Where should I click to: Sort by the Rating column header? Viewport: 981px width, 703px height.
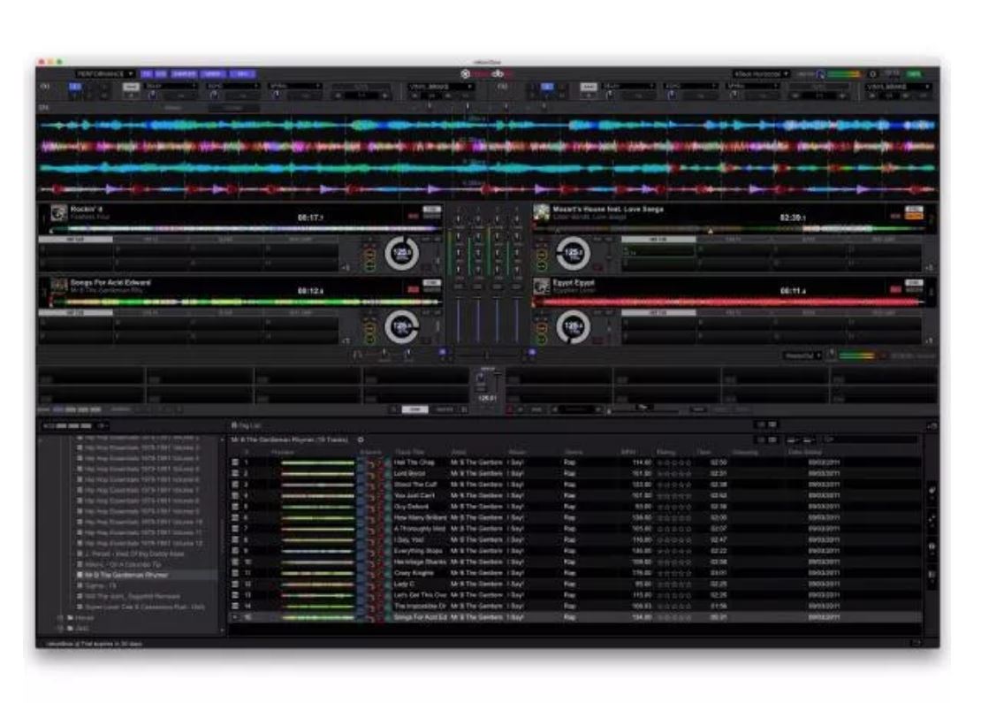coord(666,452)
